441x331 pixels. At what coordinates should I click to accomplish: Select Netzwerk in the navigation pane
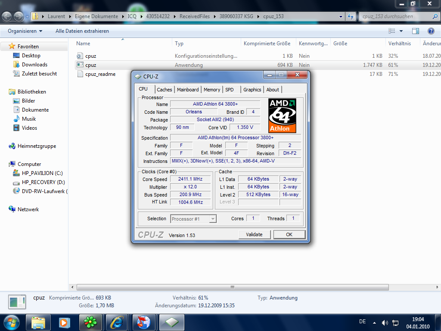[28, 209]
